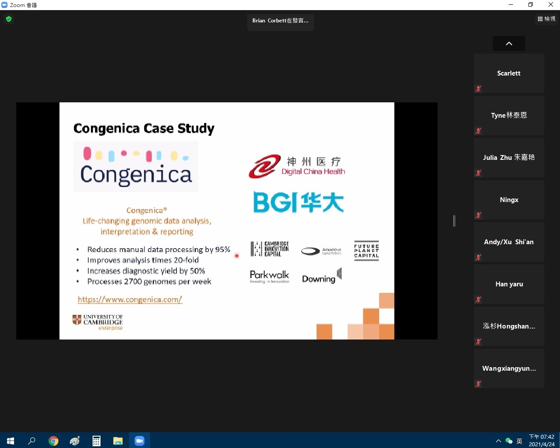Click muted mic icon on Ningx tile

478,215
